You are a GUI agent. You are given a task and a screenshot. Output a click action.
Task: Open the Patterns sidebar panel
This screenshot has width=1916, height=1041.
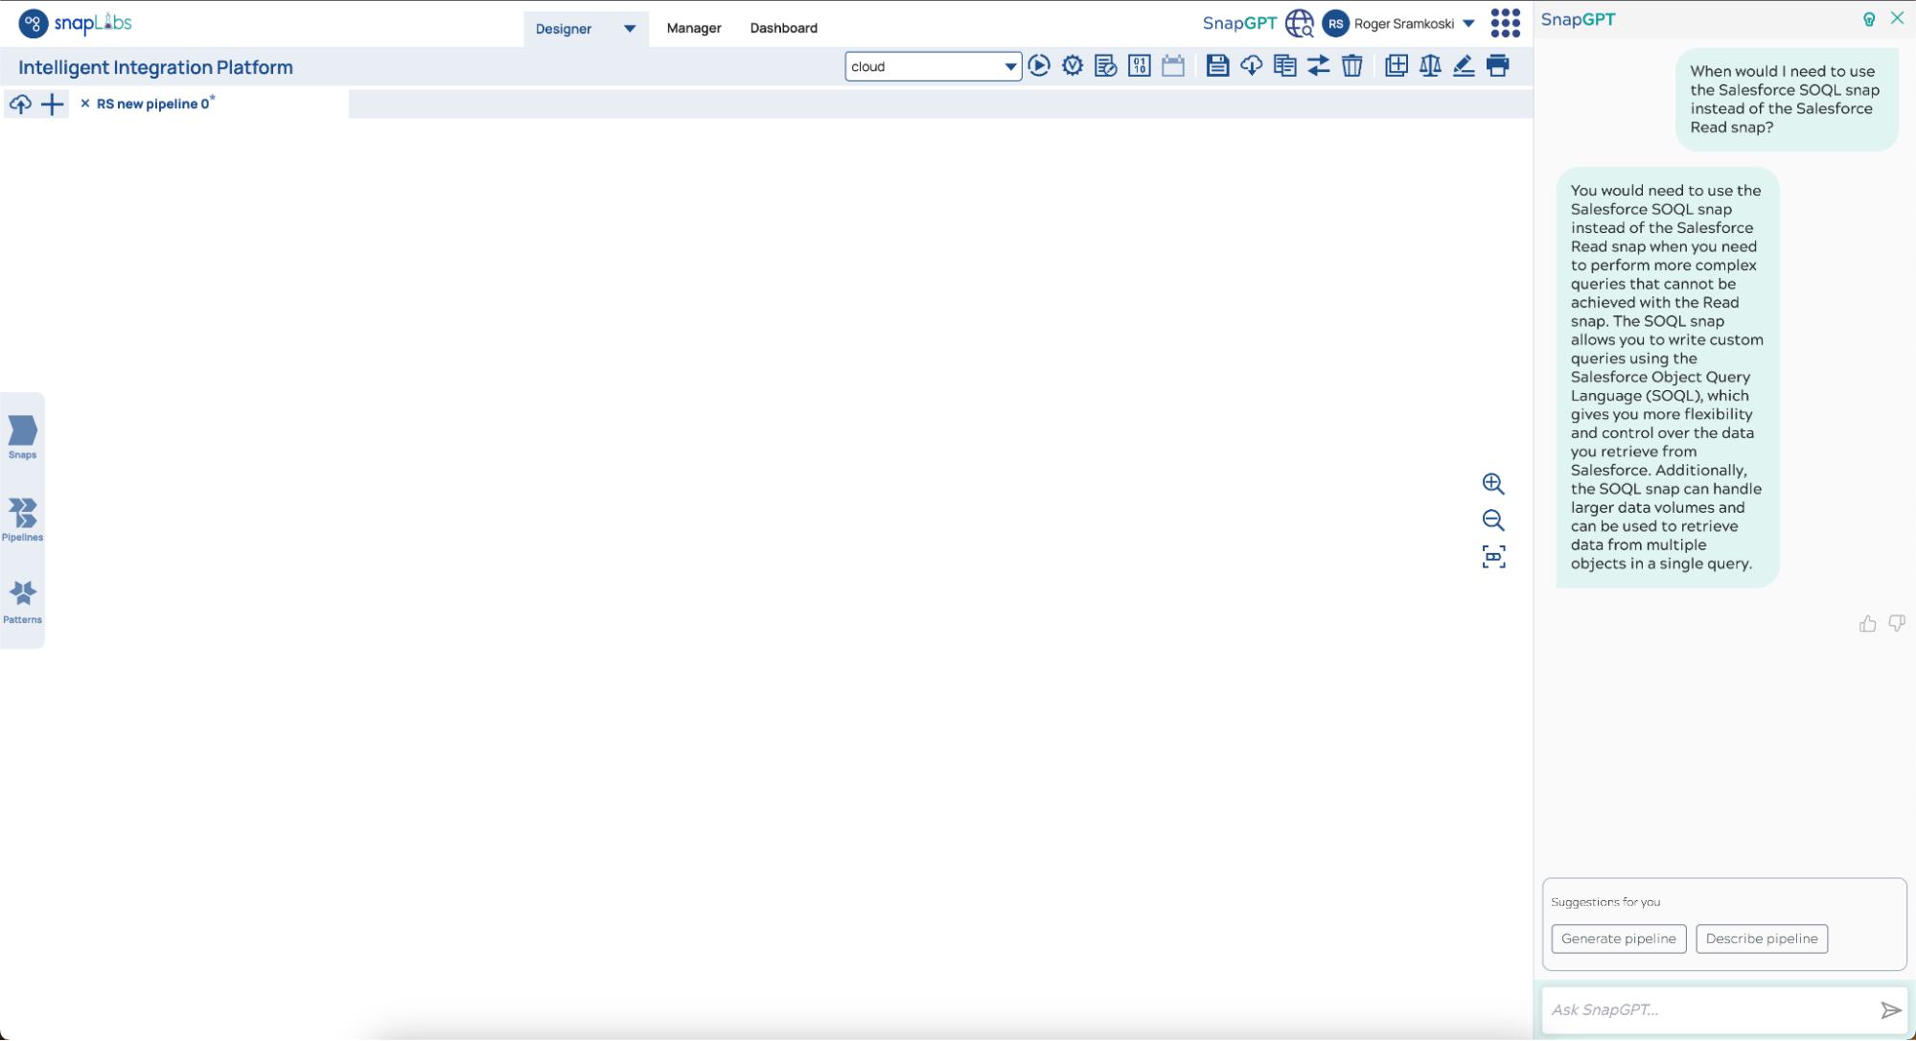[x=22, y=601]
